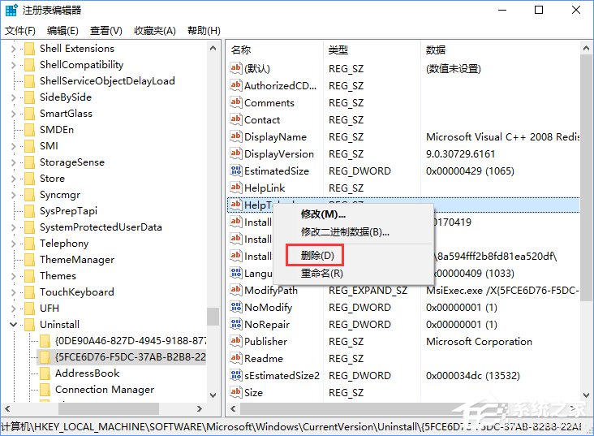Viewport: 594px width, 436px height.
Task: Expand the TouchKeyboard tree node
Action: tap(13, 292)
